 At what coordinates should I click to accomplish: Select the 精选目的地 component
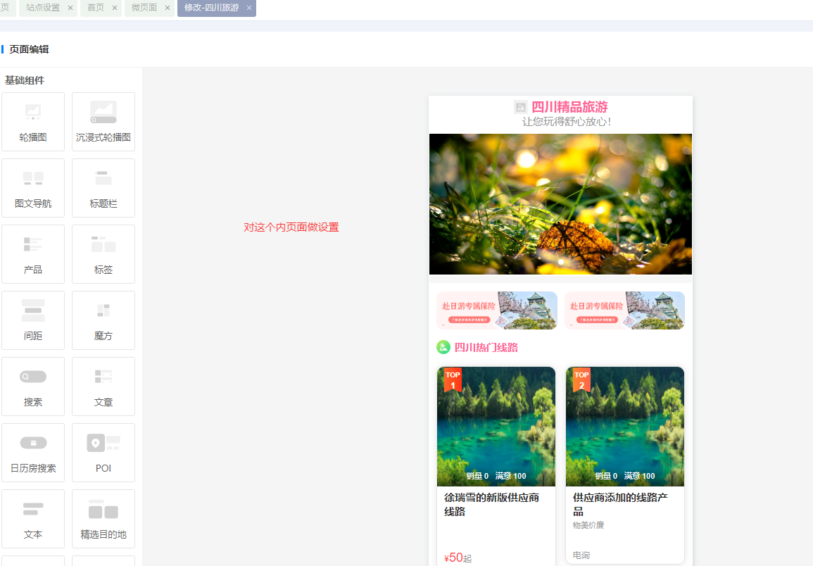pos(103,518)
